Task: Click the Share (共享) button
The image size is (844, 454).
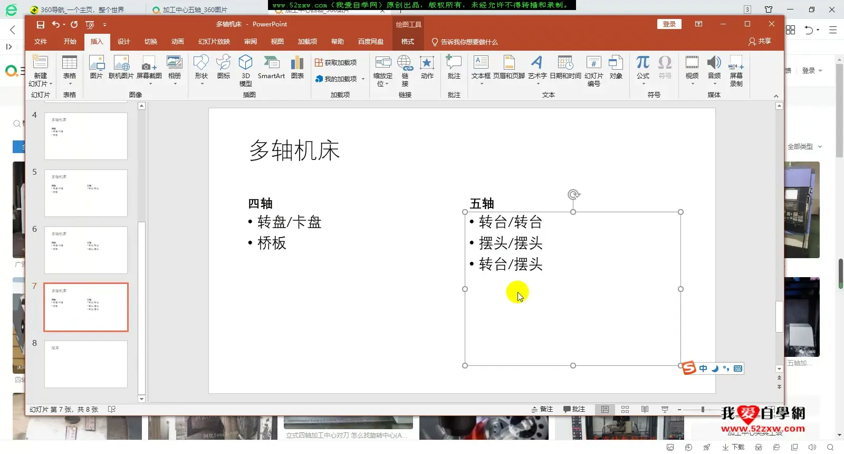Action: pos(760,41)
